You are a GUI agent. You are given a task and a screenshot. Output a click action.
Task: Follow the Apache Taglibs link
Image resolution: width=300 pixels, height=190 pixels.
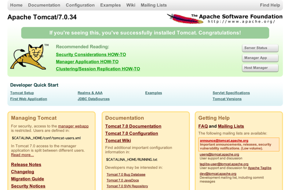[x=259, y=168]
